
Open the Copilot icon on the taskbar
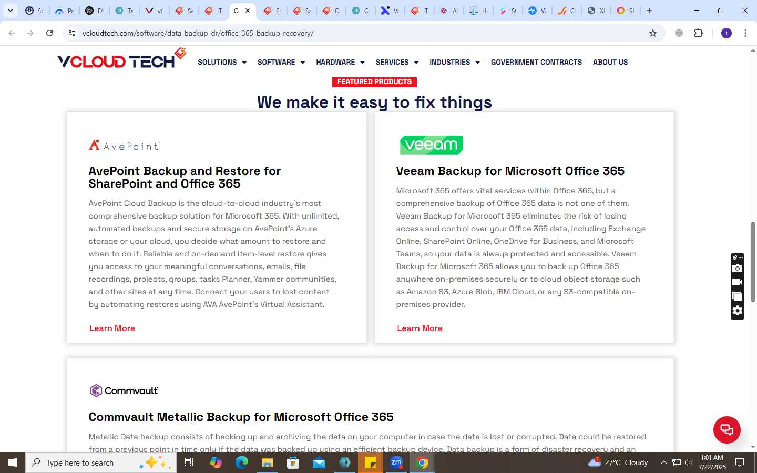point(216,462)
